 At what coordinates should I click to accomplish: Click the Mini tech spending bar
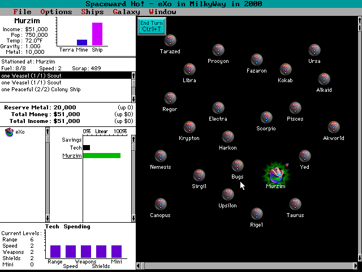117,252
